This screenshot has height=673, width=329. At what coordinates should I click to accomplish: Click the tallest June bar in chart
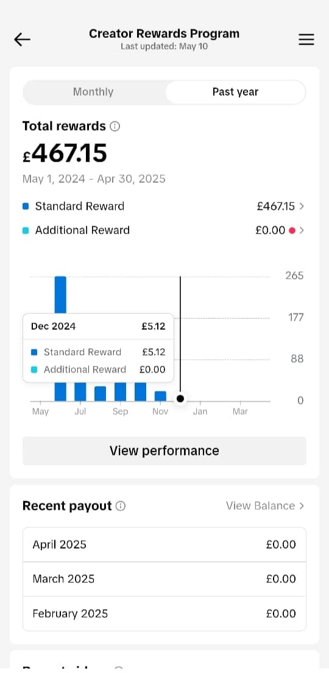60,294
